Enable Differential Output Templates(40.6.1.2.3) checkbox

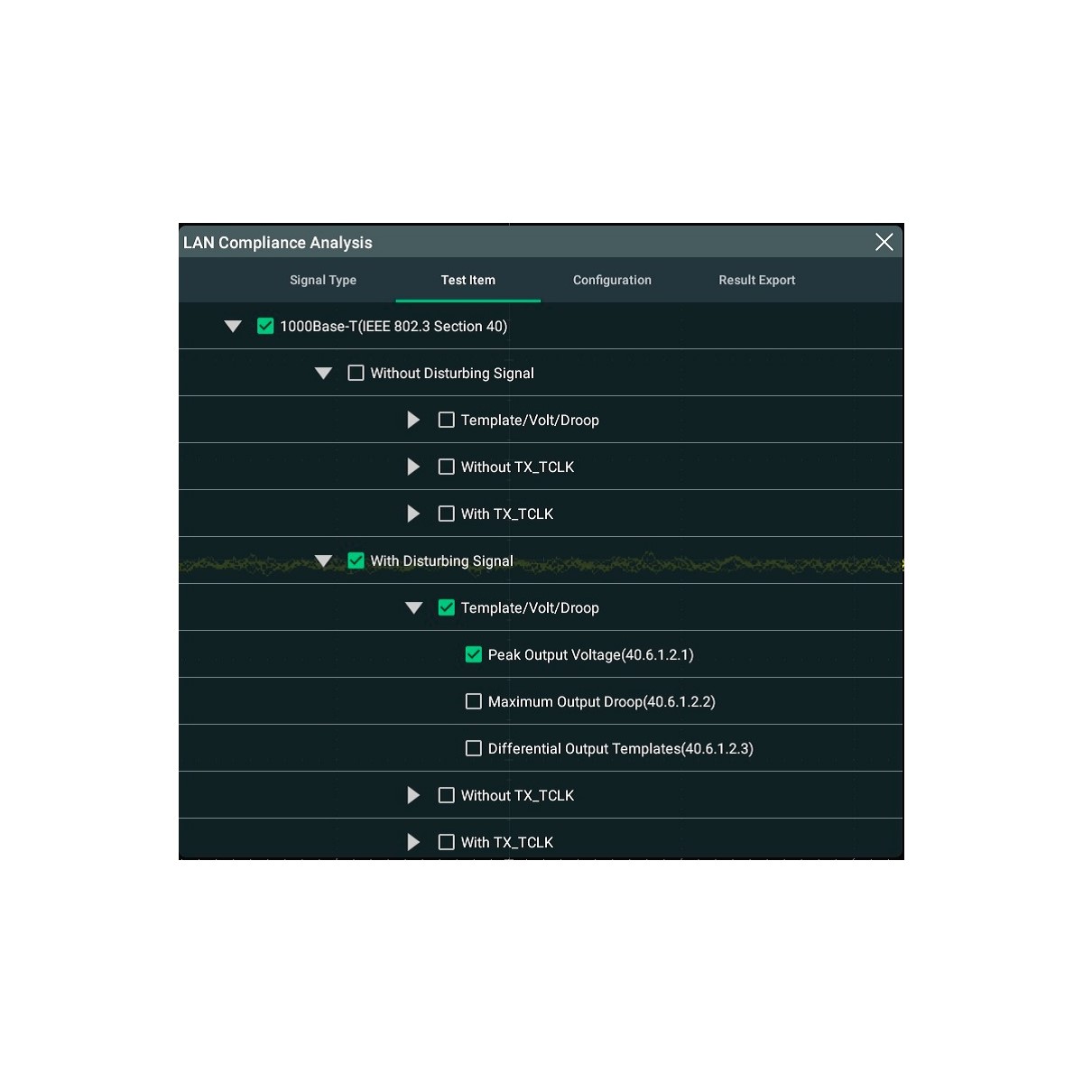click(x=473, y=748)
